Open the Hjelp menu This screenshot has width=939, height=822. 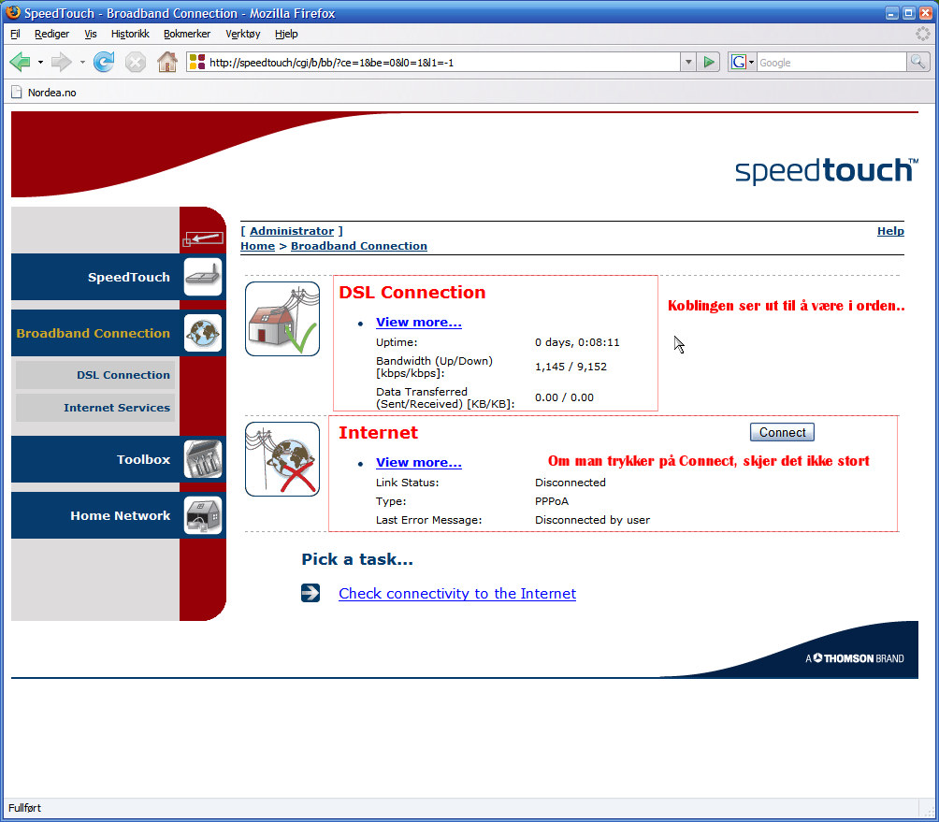pos(286,34)
